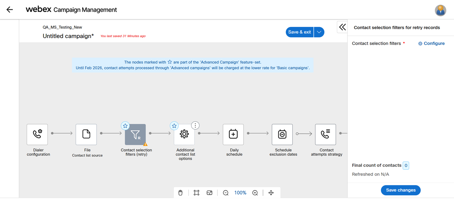454x201 pixels.
Task: Click warning triangle on retry filters node
Action: [x=145, y=144]
